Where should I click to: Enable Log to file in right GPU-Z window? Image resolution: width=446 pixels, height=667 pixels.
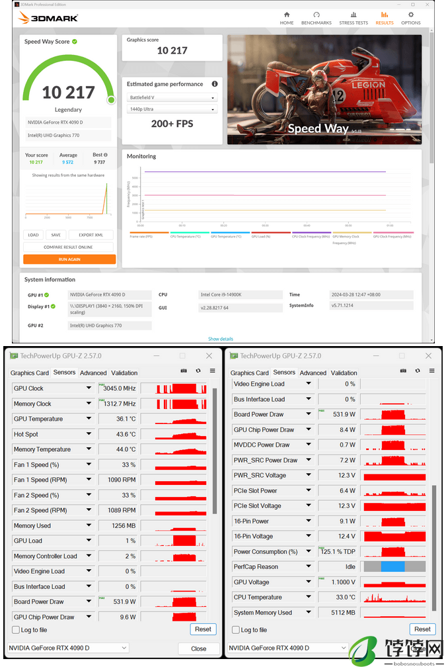tap(236, 629)
